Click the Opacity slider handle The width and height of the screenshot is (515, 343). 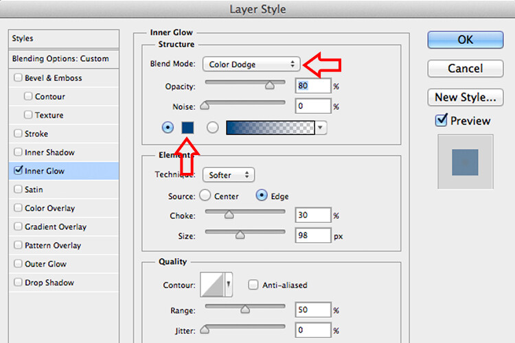point(270,85)
